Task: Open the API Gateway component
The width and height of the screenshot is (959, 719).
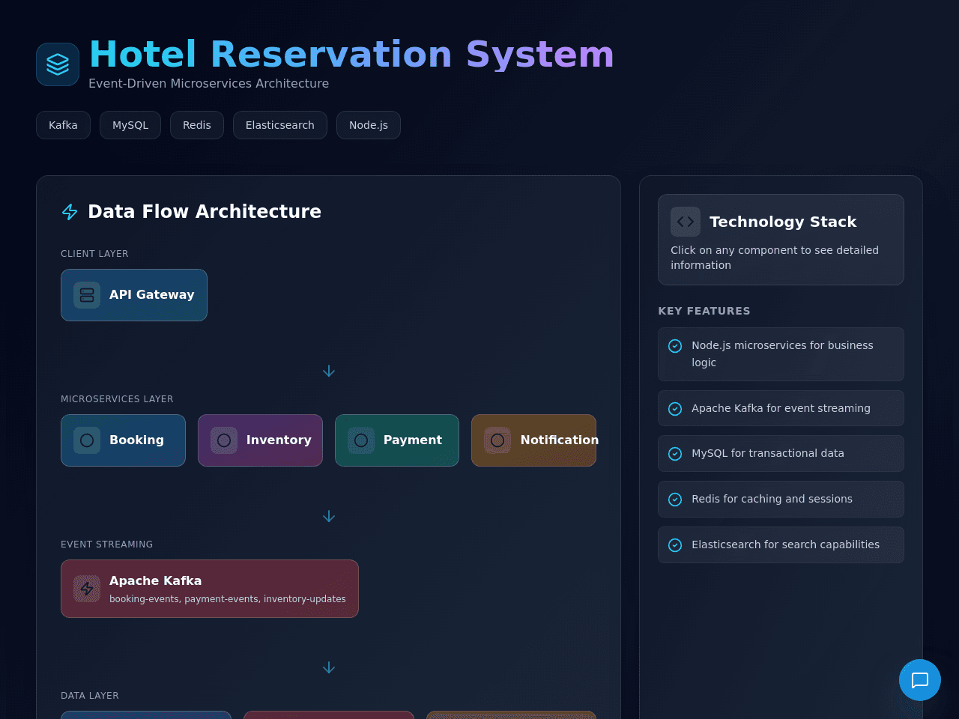Action: 134,295
